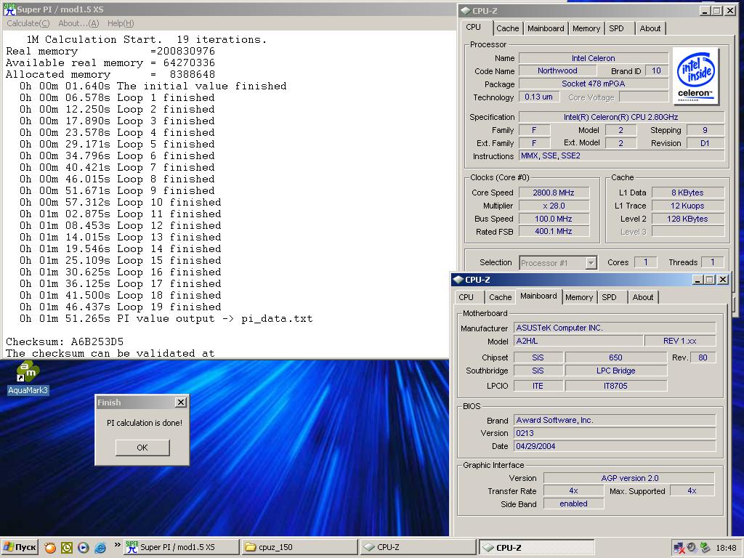
Task: Click the Level 2 cache value 128 KBytes
Action: tap(687, 219)
